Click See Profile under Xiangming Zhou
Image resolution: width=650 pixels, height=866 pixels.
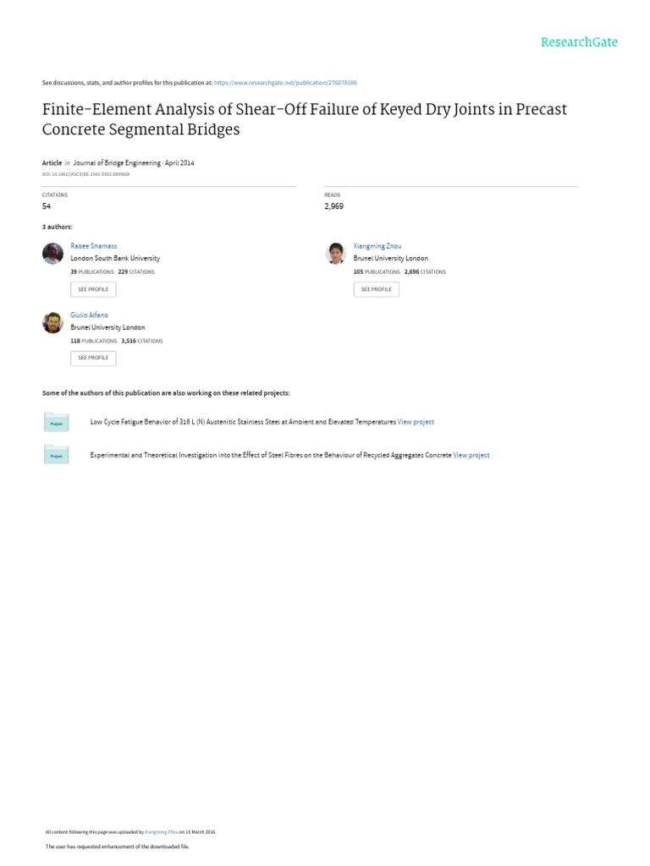coord(377,289)
